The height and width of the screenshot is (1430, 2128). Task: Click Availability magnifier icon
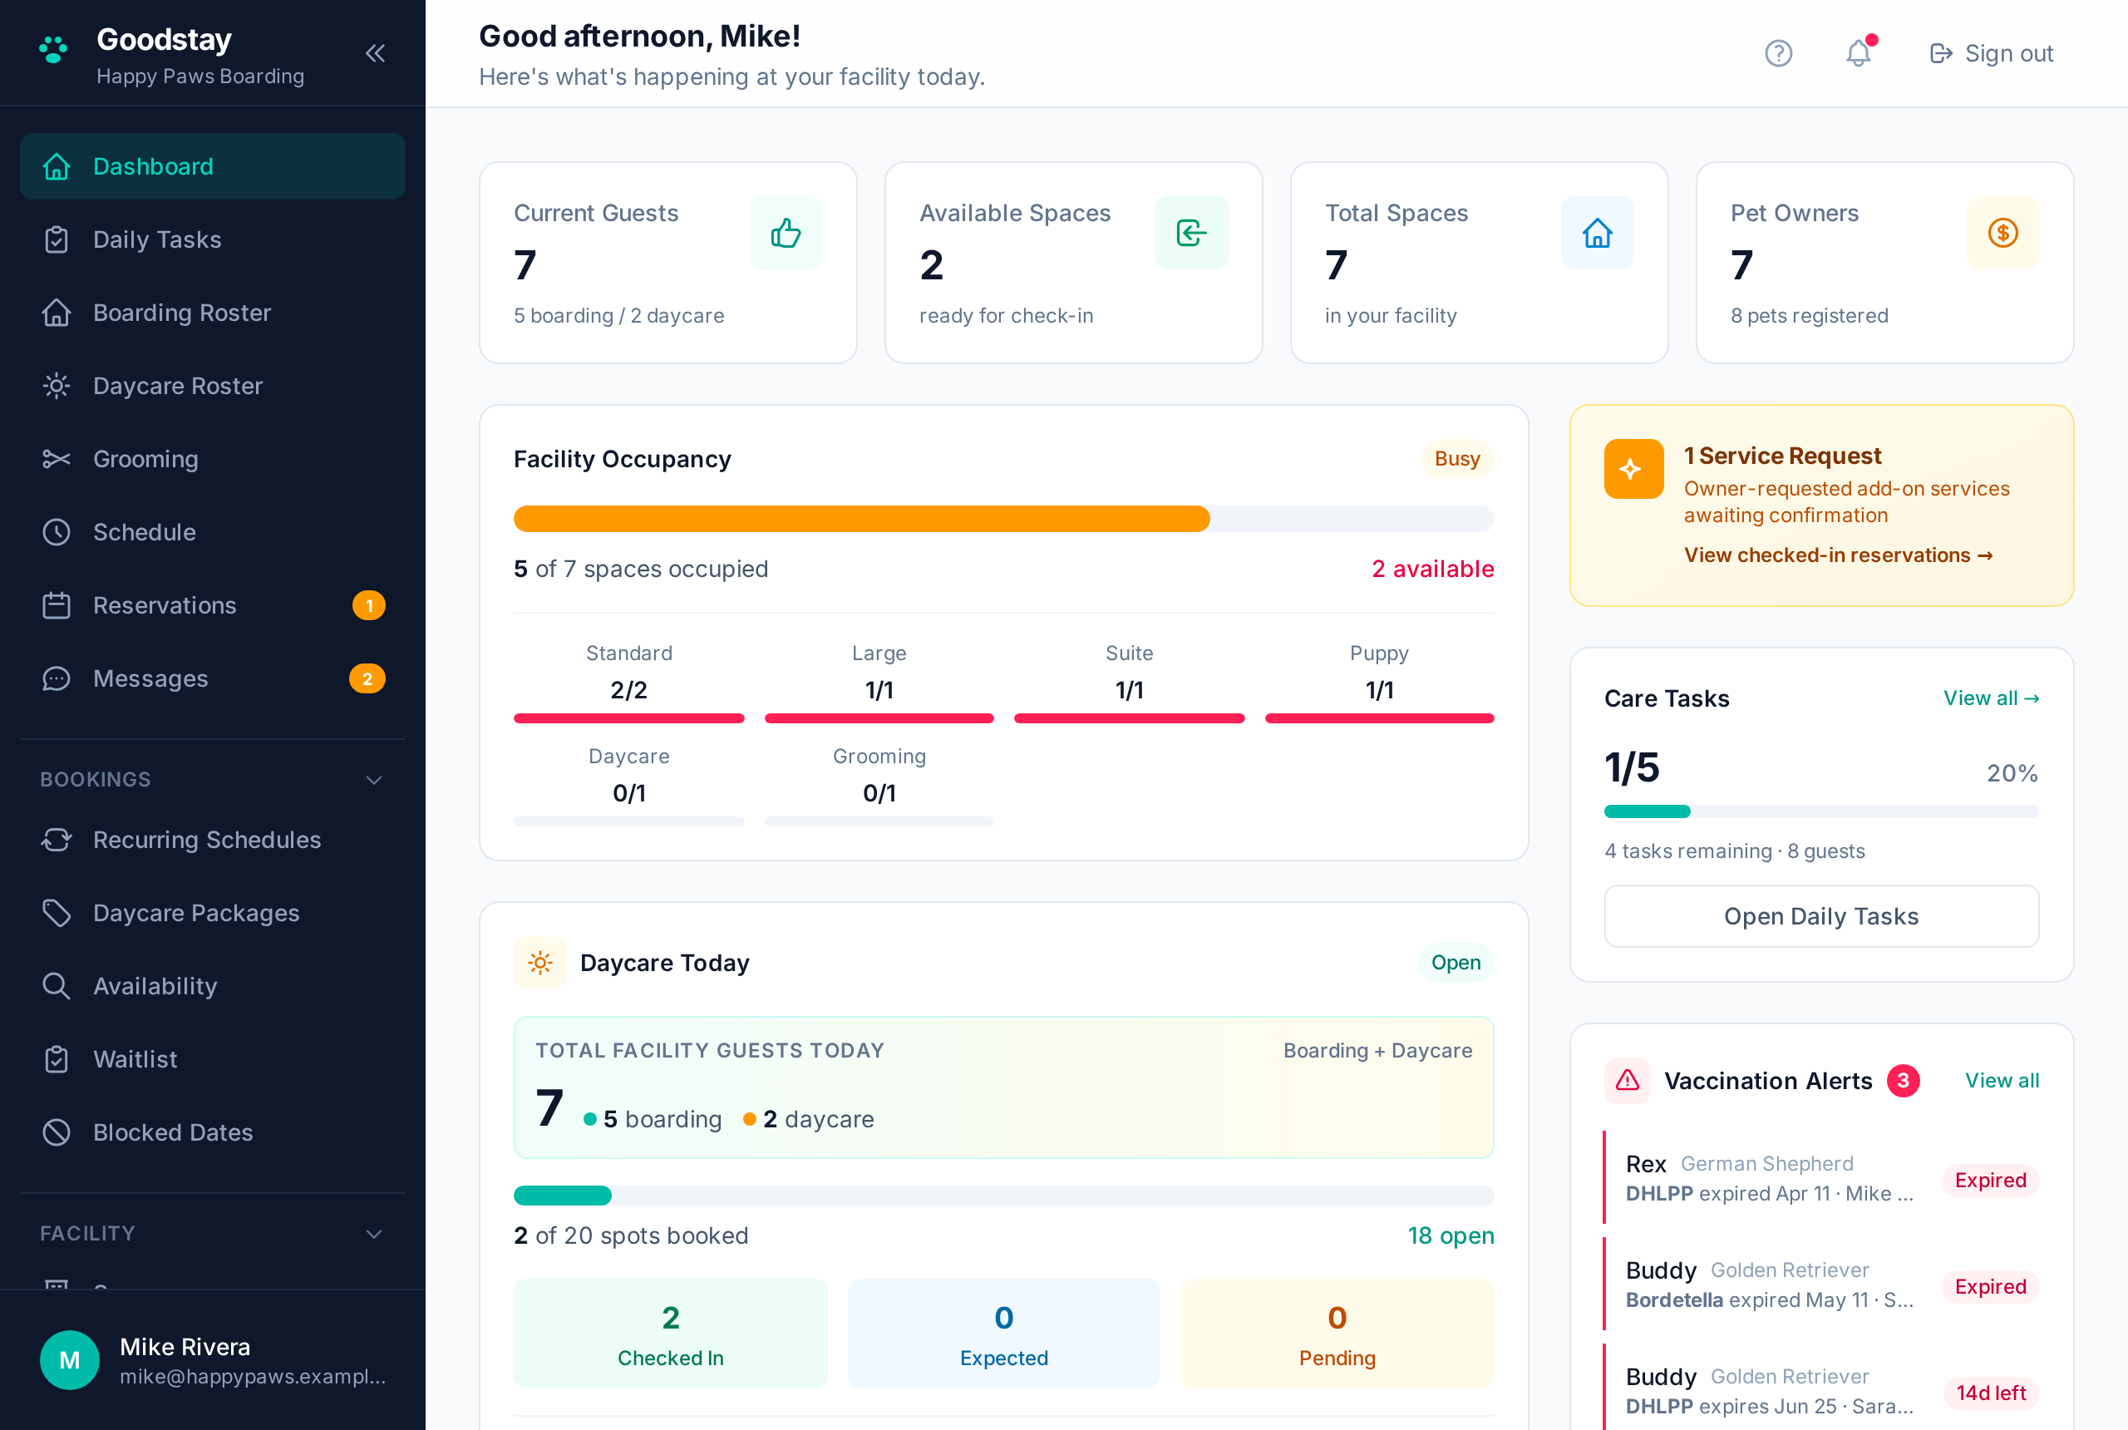[57, 986]
